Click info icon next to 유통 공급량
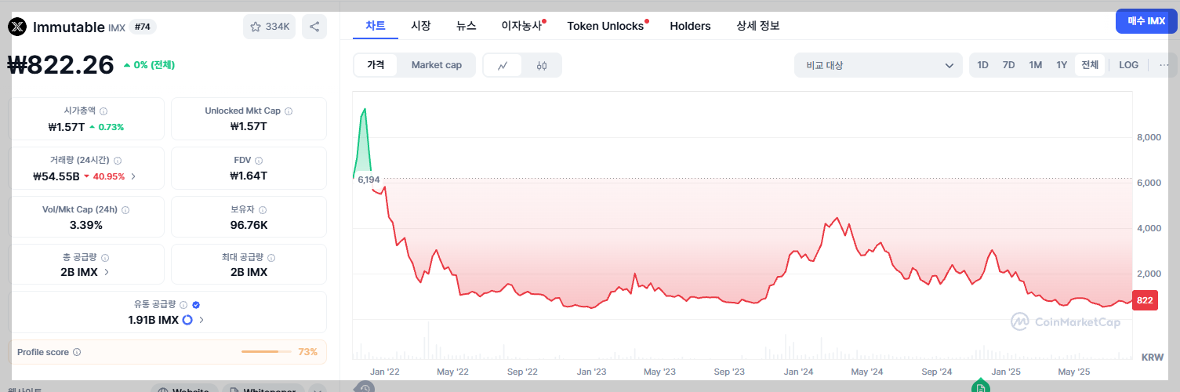This screenshot has width=1180, height=392. (x=183, y=305)
